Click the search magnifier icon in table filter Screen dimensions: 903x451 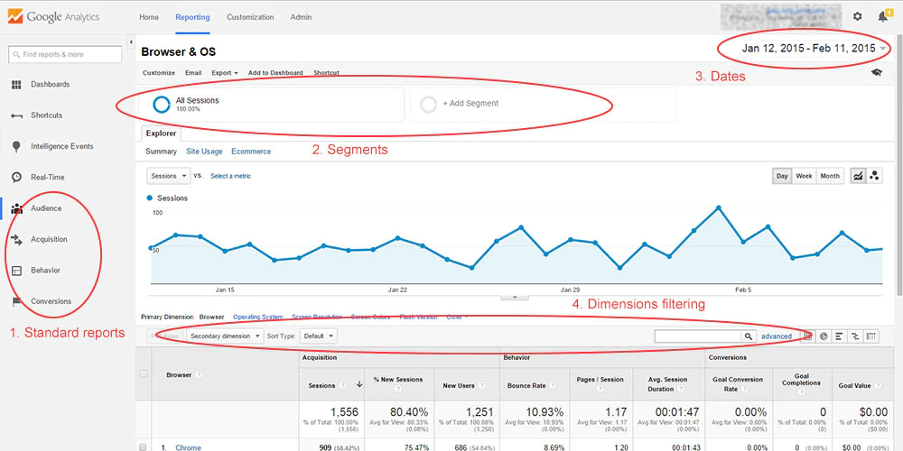coord(748,336)
